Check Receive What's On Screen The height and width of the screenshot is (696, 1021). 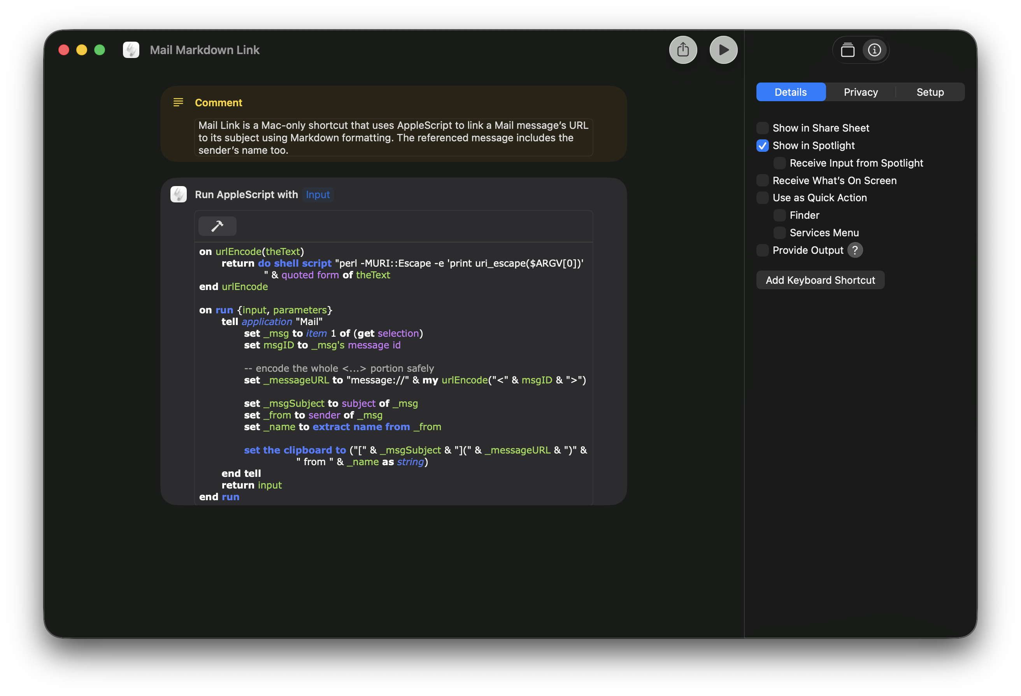[763, 180]
